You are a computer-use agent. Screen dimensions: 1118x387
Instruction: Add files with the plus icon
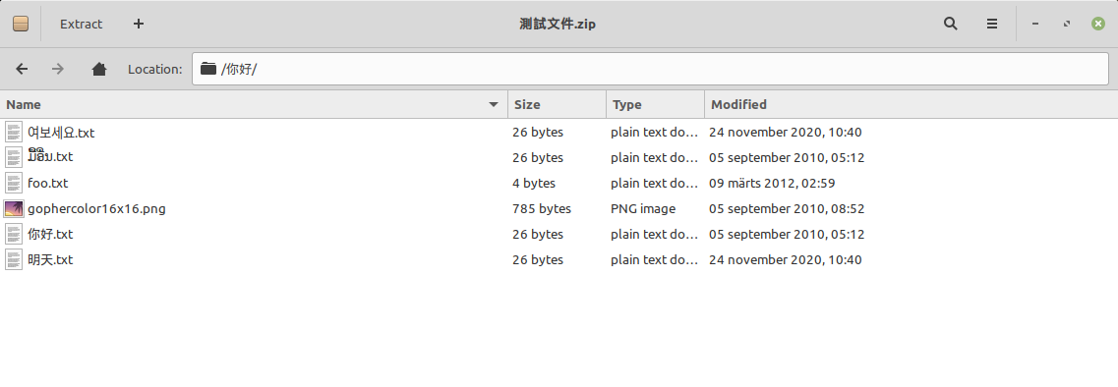(x=139, y=24)
